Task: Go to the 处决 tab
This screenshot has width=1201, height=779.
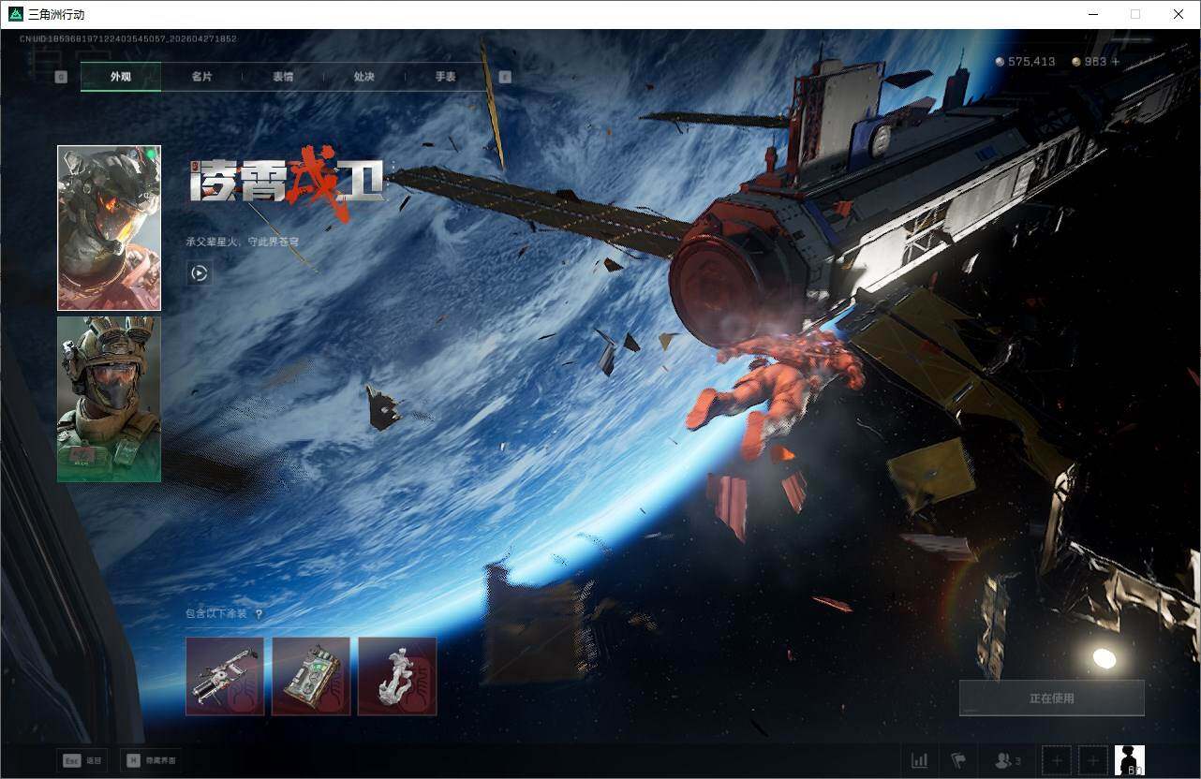Action: pyautogui.click(x=363, y=77)
